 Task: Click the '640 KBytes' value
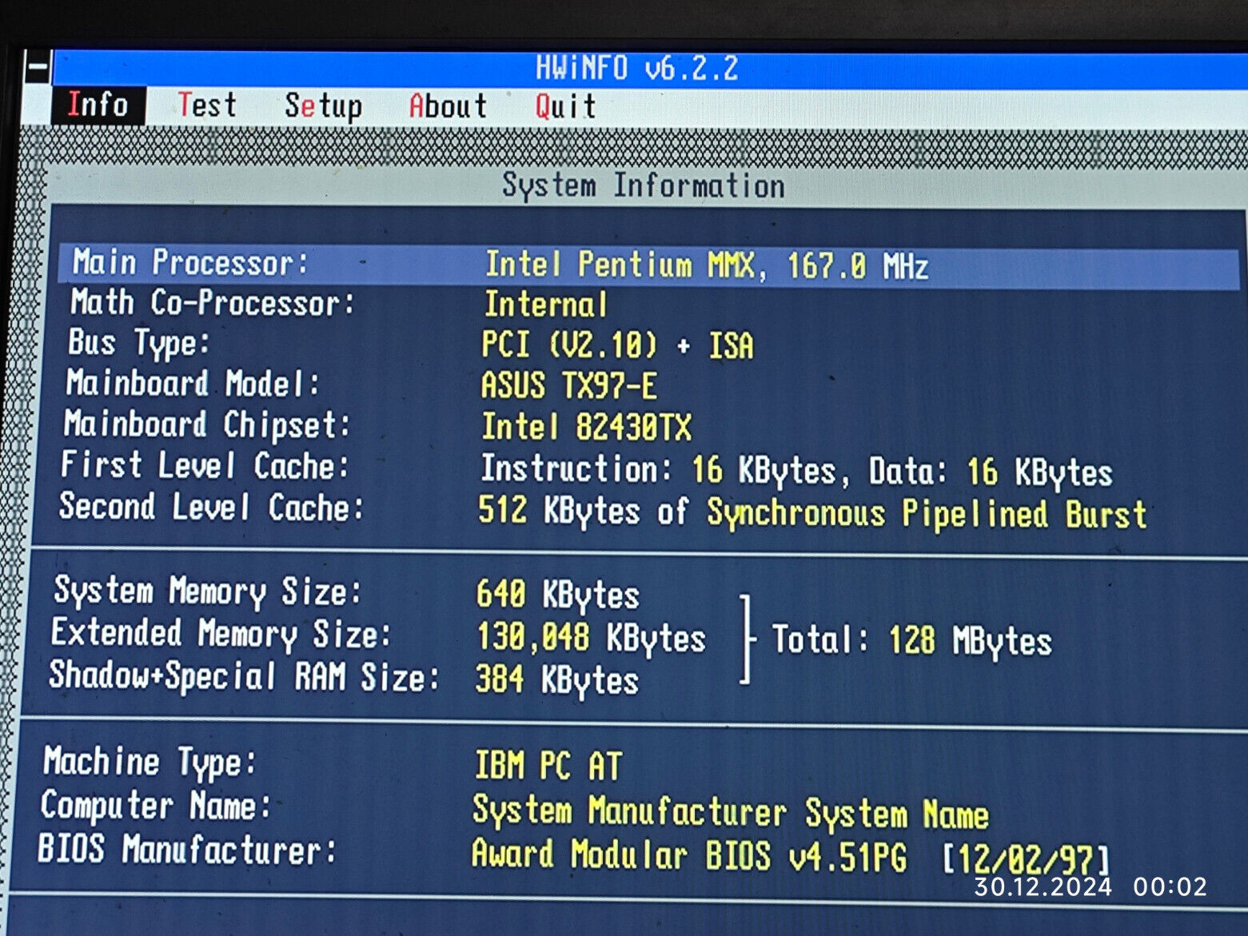pyautogui.click(x=558, y=595)
